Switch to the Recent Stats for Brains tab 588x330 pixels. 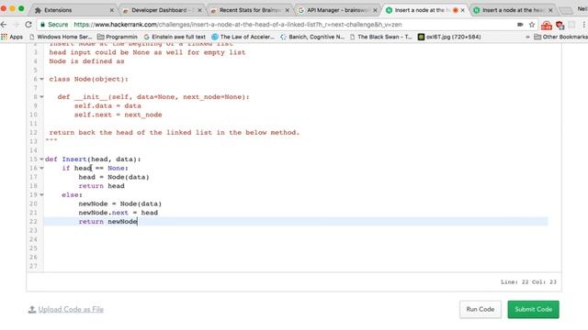(x=249, y=10)
